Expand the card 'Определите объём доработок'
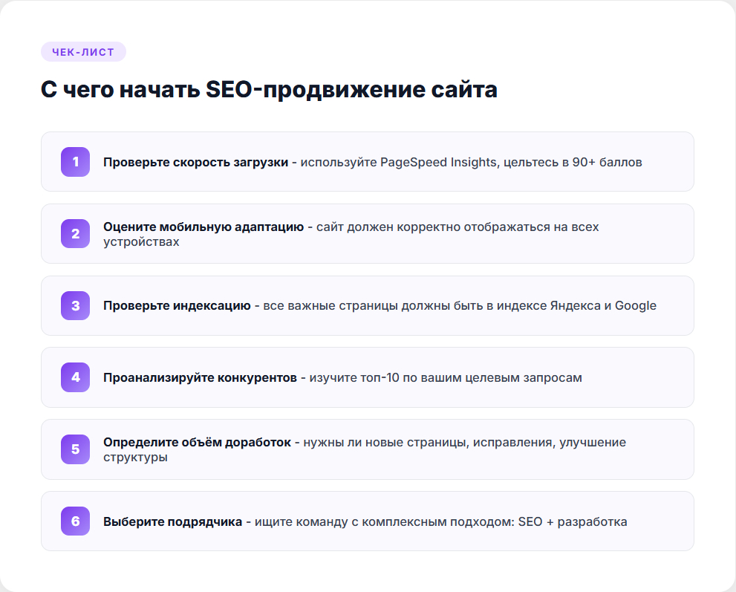 coord(368,449)
